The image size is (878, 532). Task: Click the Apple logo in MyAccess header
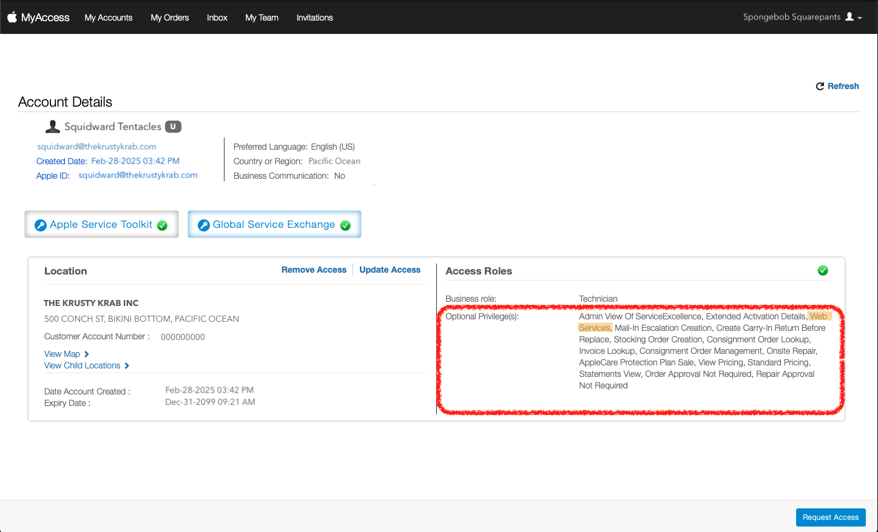(12, 17)
